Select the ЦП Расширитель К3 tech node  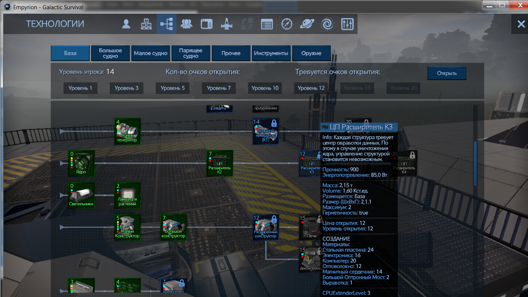(310, 163)
